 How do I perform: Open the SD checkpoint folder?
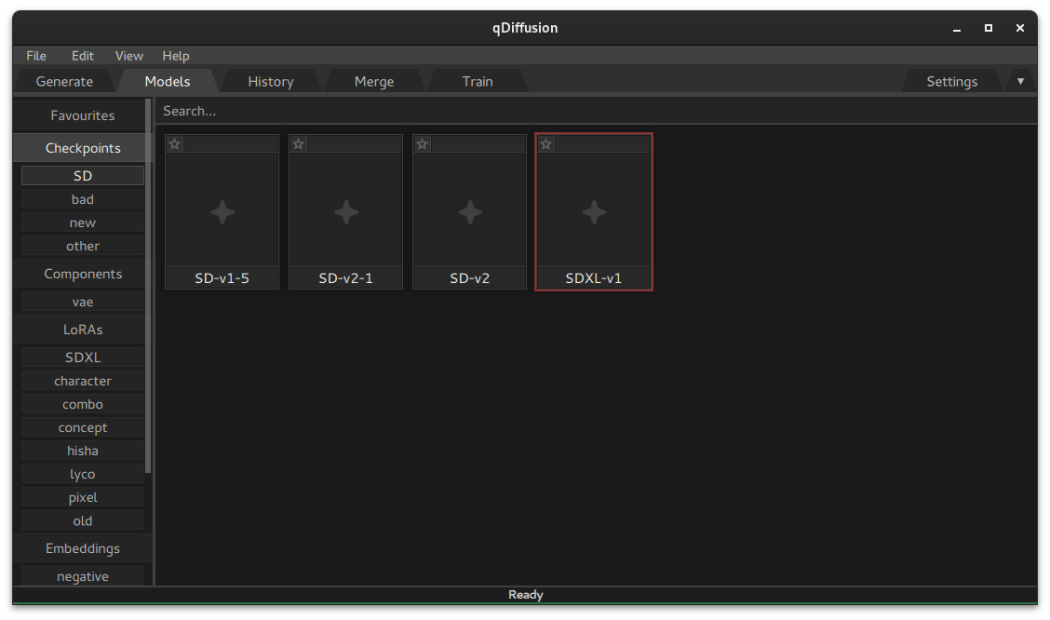(82, 175)
